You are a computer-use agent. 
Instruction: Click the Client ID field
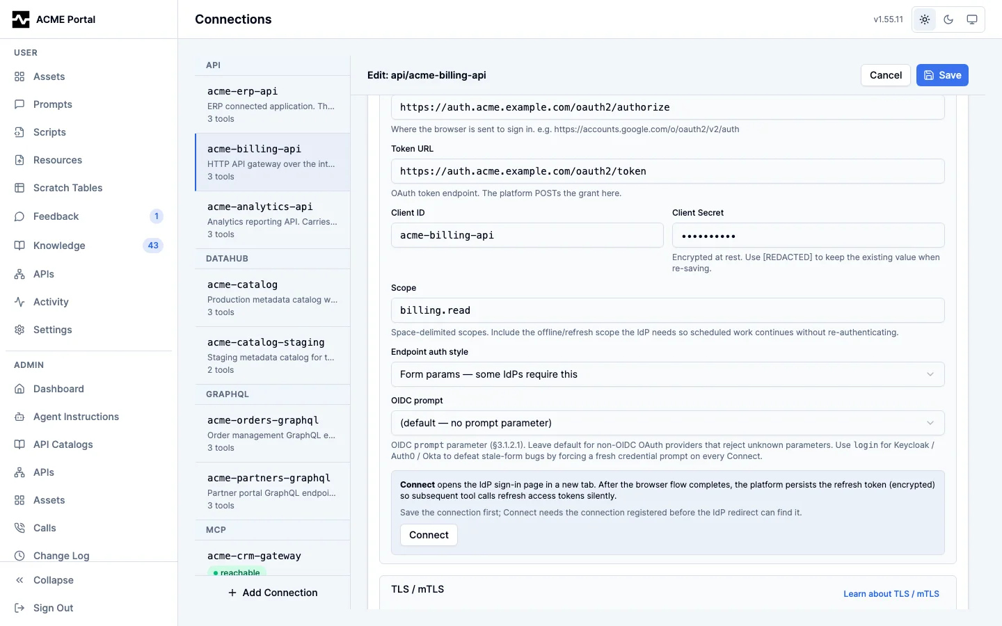(x=527, y=235)
